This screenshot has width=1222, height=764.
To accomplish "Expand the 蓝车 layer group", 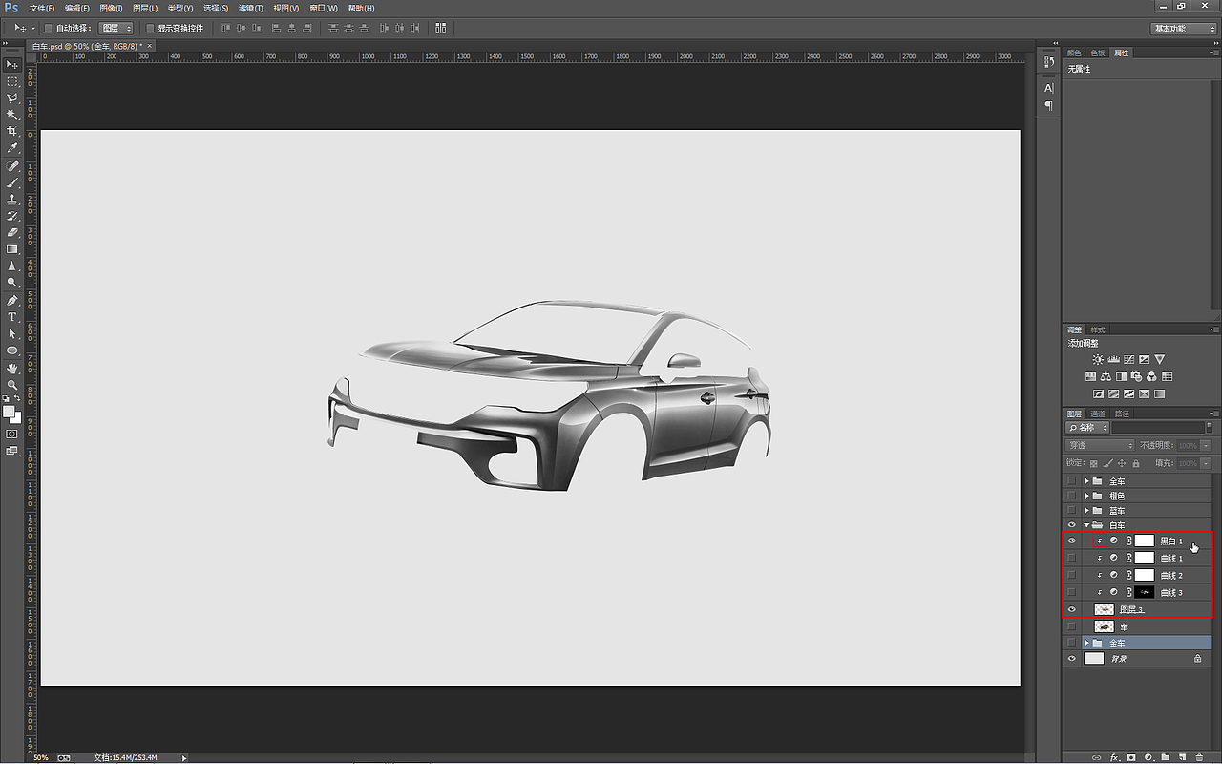I will 1086,511.
